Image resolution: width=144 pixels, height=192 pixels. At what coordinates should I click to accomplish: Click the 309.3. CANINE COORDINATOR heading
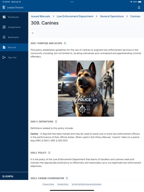pos(47,178)
